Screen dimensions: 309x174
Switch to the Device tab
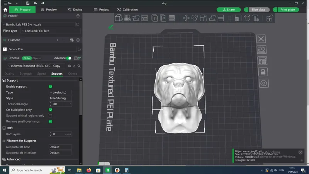coord(75,10)
